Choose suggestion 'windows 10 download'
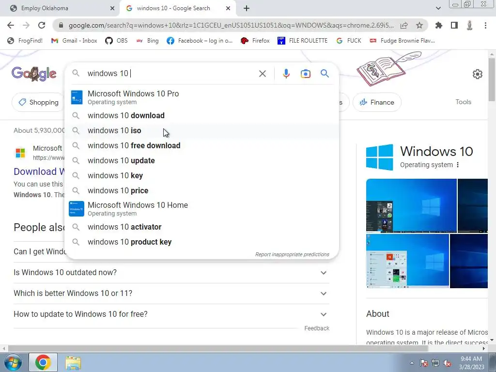 point(201,115)
